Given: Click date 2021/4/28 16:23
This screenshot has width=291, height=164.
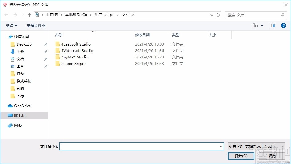Looking at the screenshot, I should (149, 57).
